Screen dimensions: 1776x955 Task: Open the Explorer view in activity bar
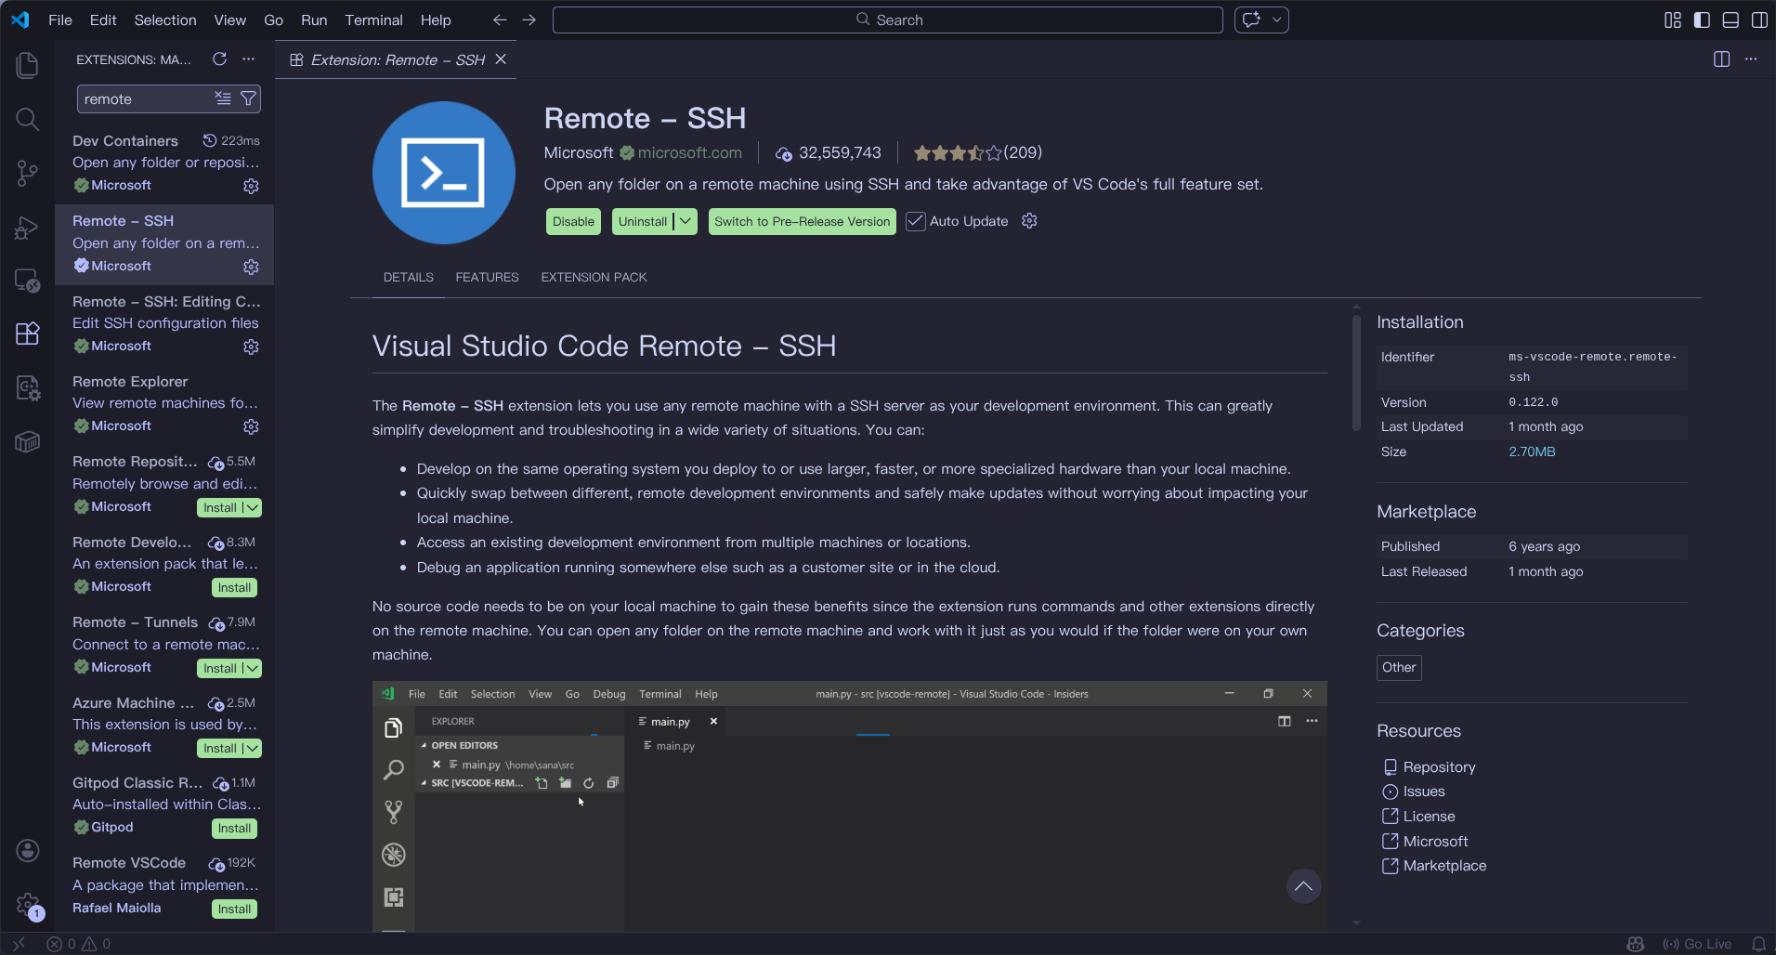[x=27, y=65]
